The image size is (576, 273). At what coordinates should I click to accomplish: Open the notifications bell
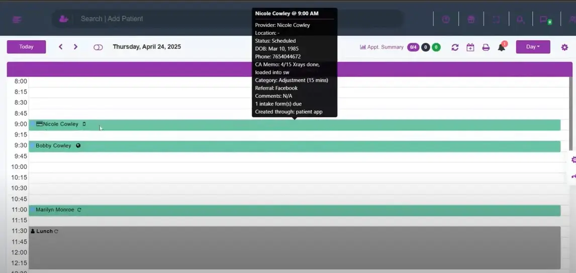coord(502,47)
